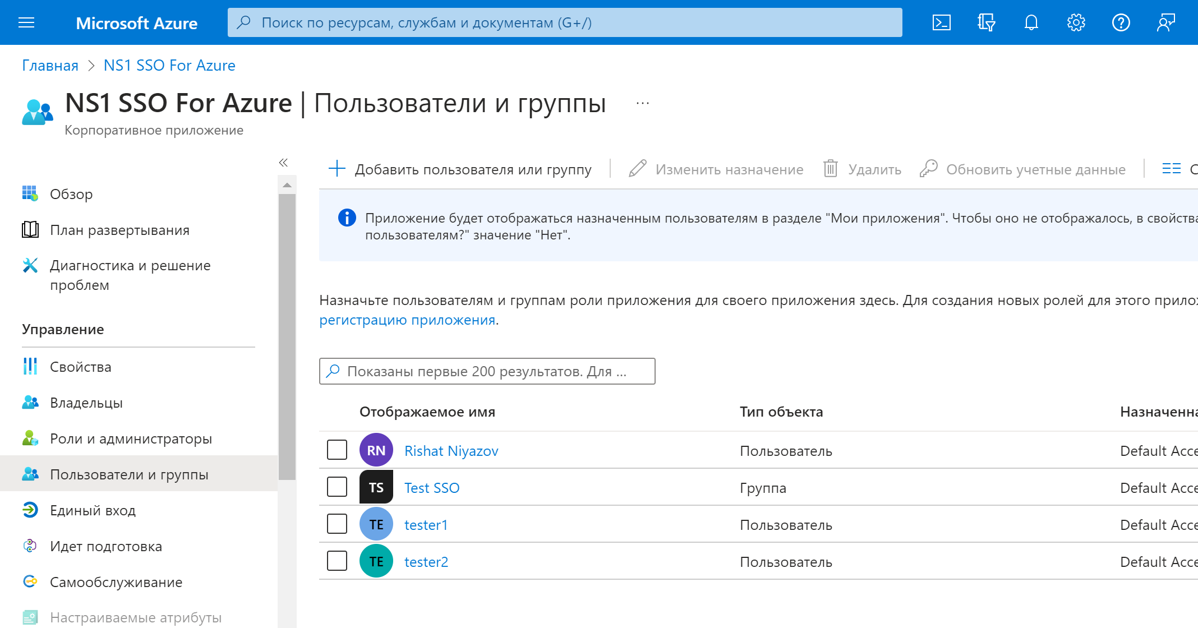Viewport: 1198px width, 628px height.
Task: Select checkbox for Rishat Niyazov
Action: [337, 450]
